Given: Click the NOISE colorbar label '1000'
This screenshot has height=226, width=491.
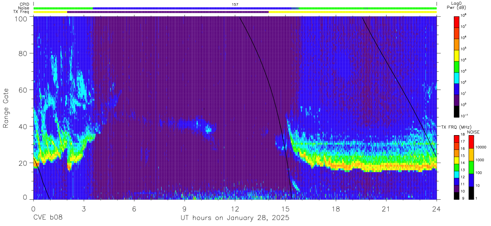Looking at the screenshot, I should (x=481, y=160).
